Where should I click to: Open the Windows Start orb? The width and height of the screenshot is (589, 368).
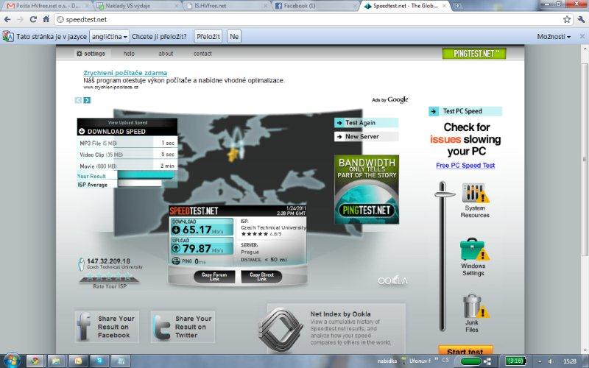tap(12, 361)
